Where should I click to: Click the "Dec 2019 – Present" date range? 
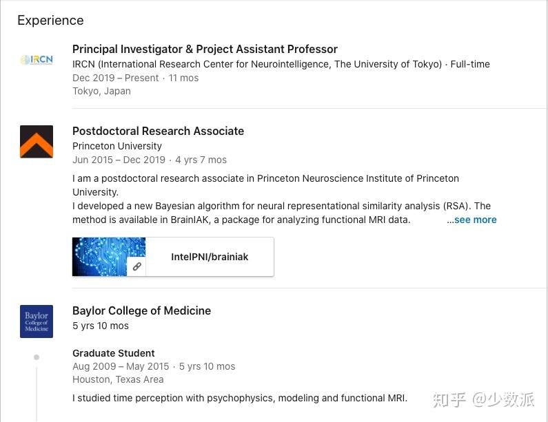(116, 78)
